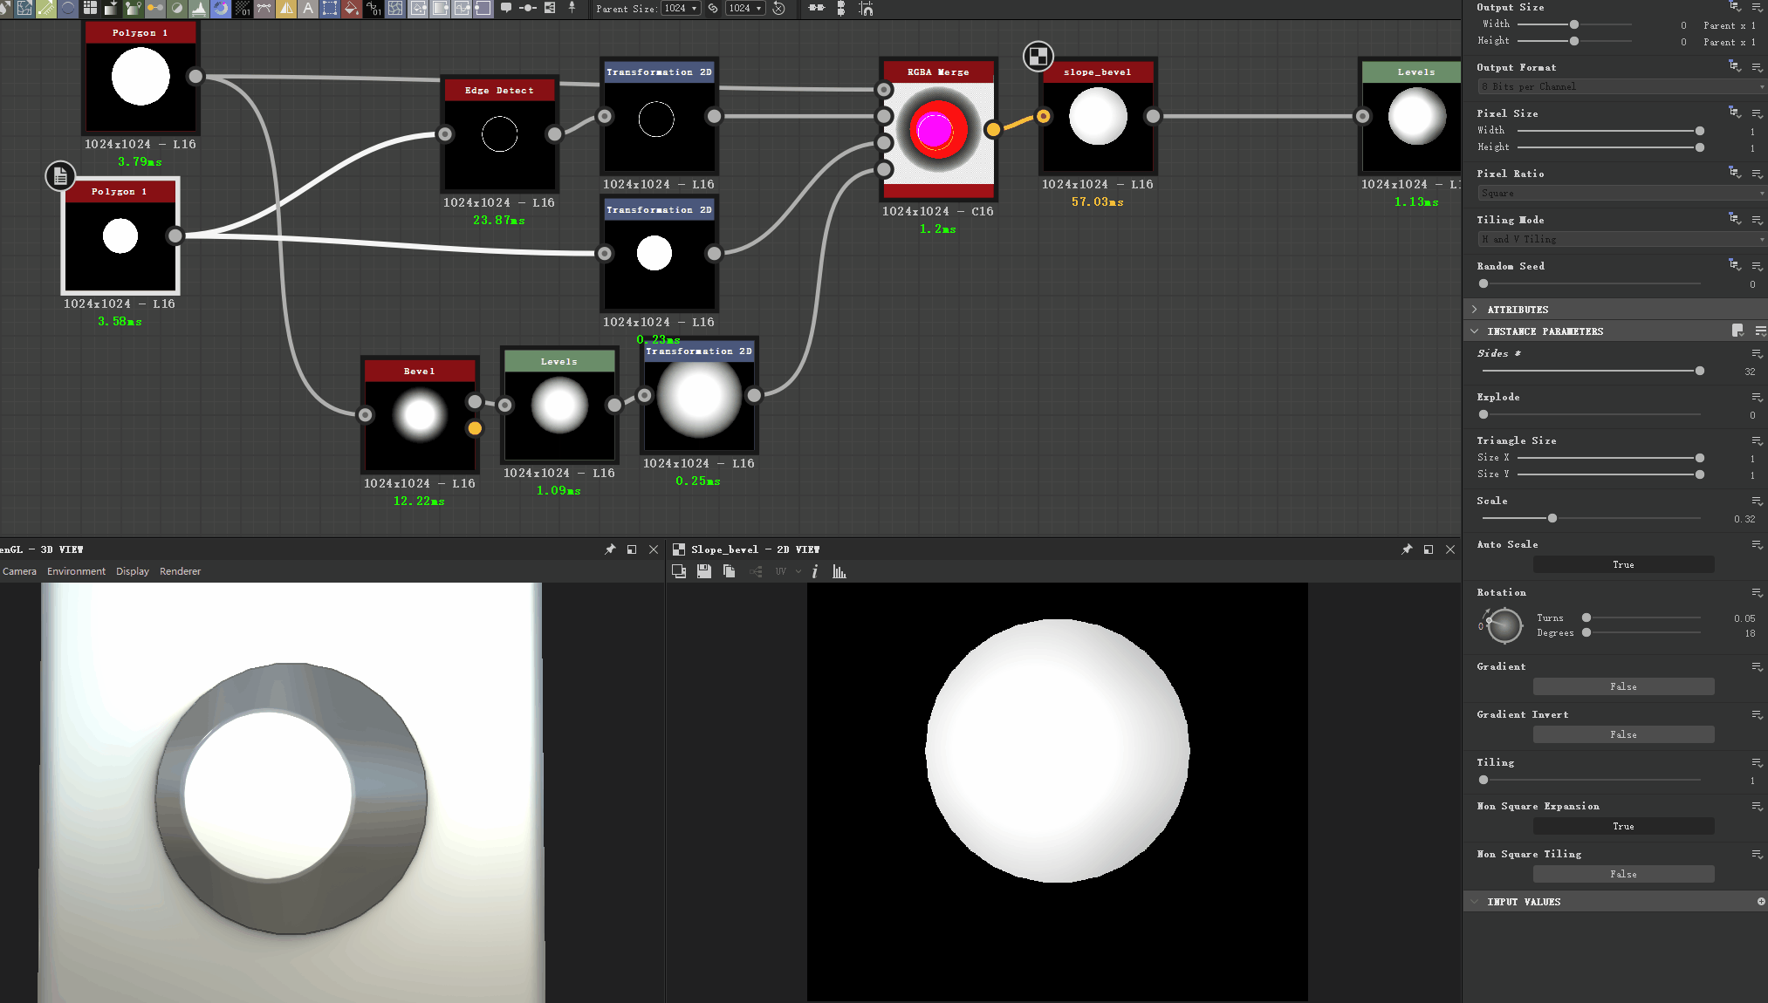1768x1003 pixels.
Task: Toggle Auto Scale True button
Action: coord(1623,564)
